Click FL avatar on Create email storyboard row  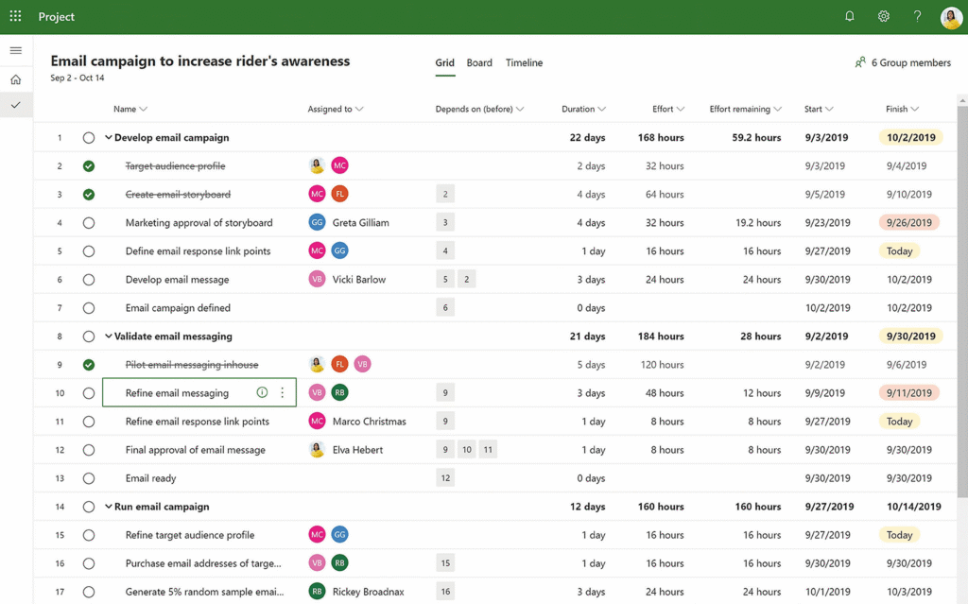339,194
